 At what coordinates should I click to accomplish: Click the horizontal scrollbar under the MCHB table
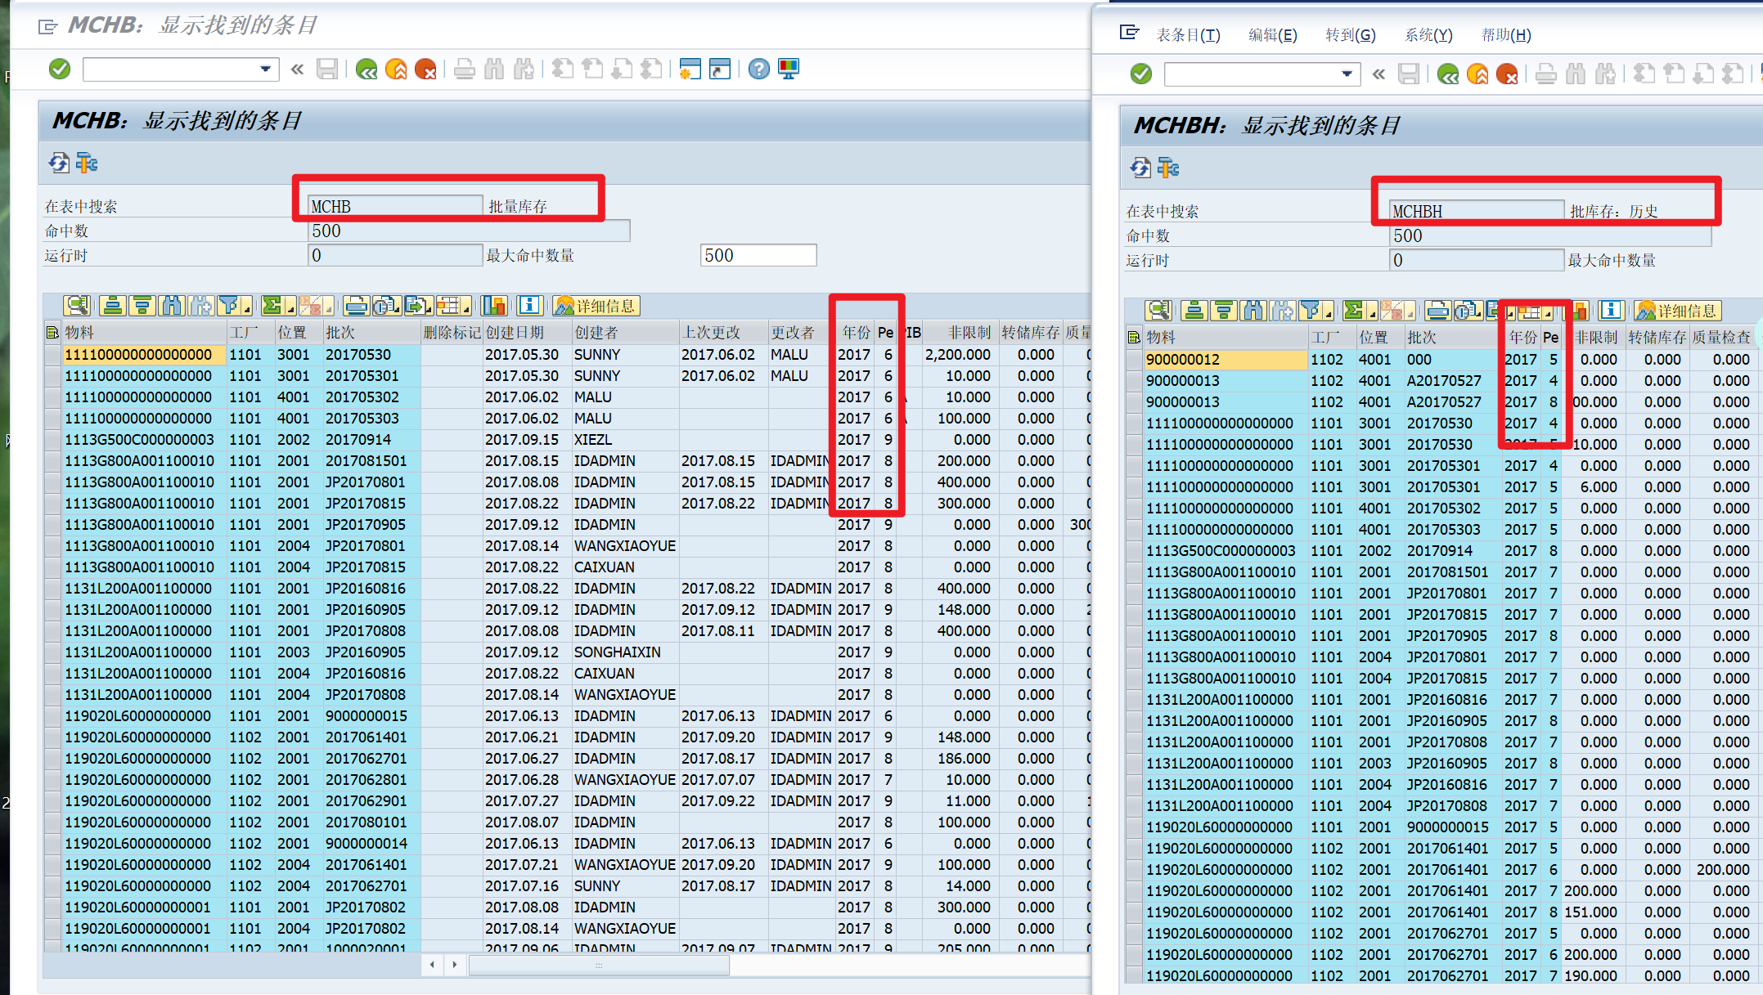point(598,965)
